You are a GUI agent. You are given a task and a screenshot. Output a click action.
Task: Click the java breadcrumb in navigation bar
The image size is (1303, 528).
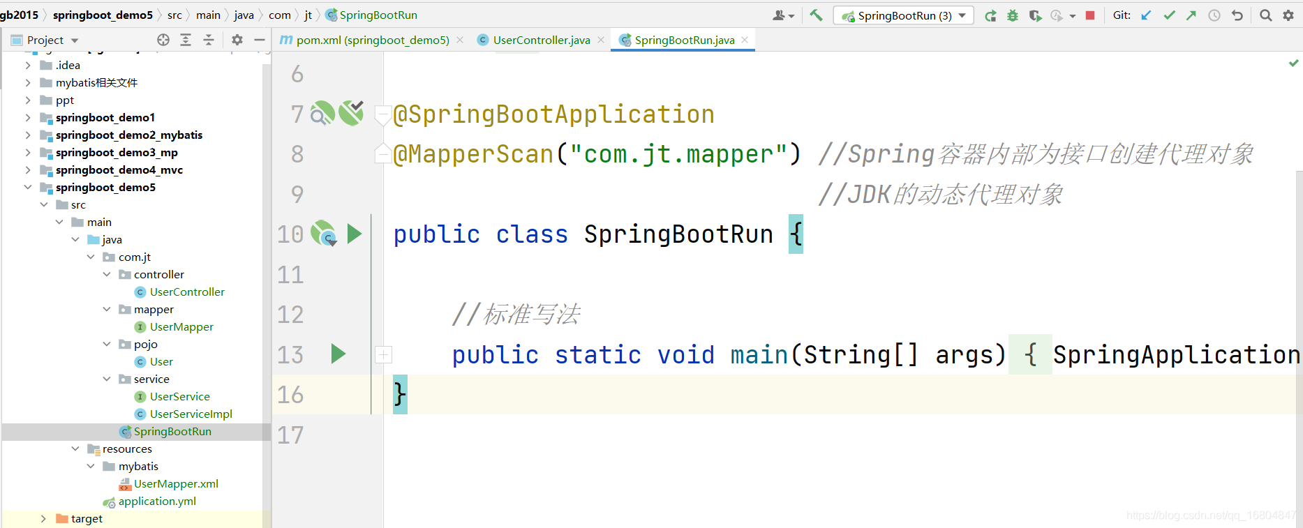(x=244, y=15)
